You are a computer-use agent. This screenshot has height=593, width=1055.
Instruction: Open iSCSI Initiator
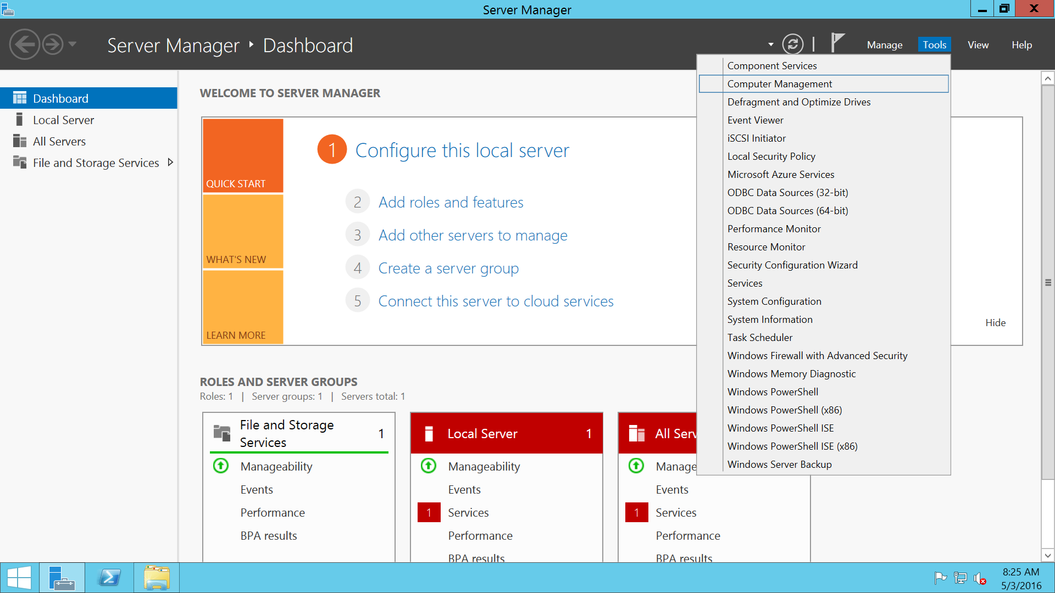(824, 138)
